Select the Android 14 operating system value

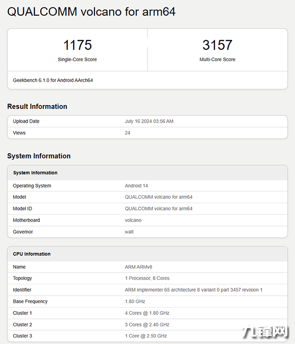pos(136,186)
